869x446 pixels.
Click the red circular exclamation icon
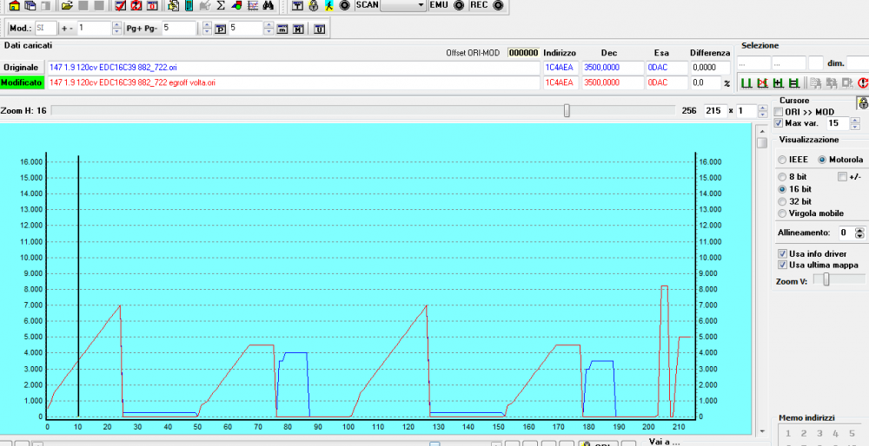pos(863,83)
